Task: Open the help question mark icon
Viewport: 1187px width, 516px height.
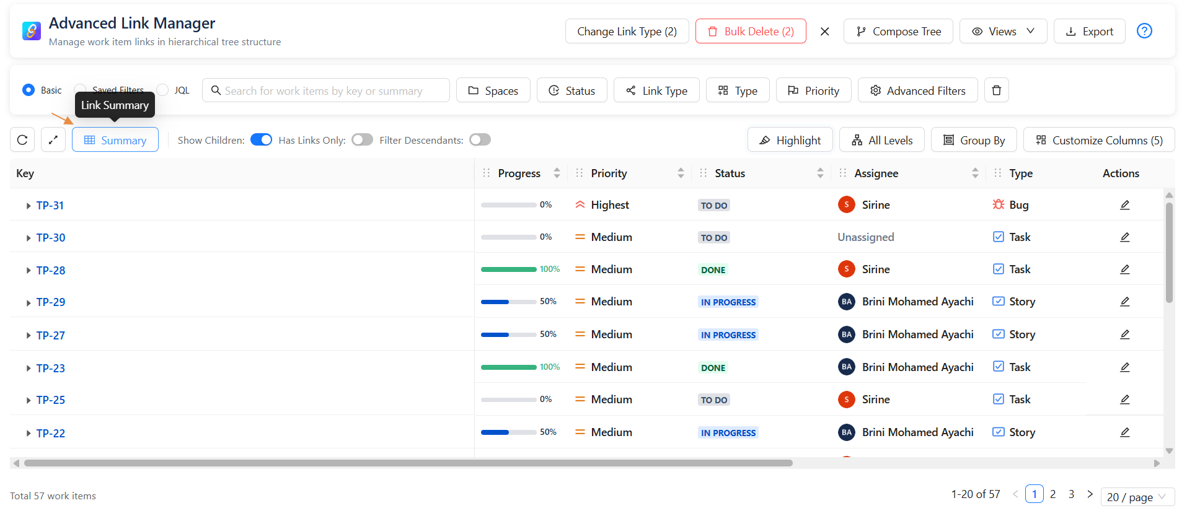Action: [1144, 31]
